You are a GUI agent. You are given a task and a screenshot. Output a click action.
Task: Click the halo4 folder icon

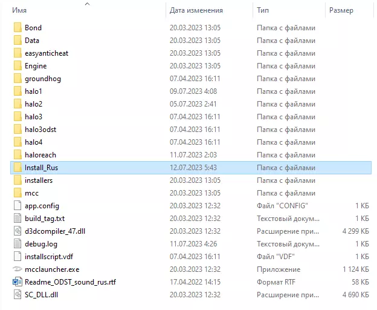(x=18, y=142)
